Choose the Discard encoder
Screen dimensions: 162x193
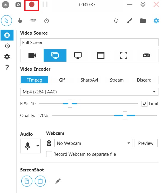tap(144, 80)
